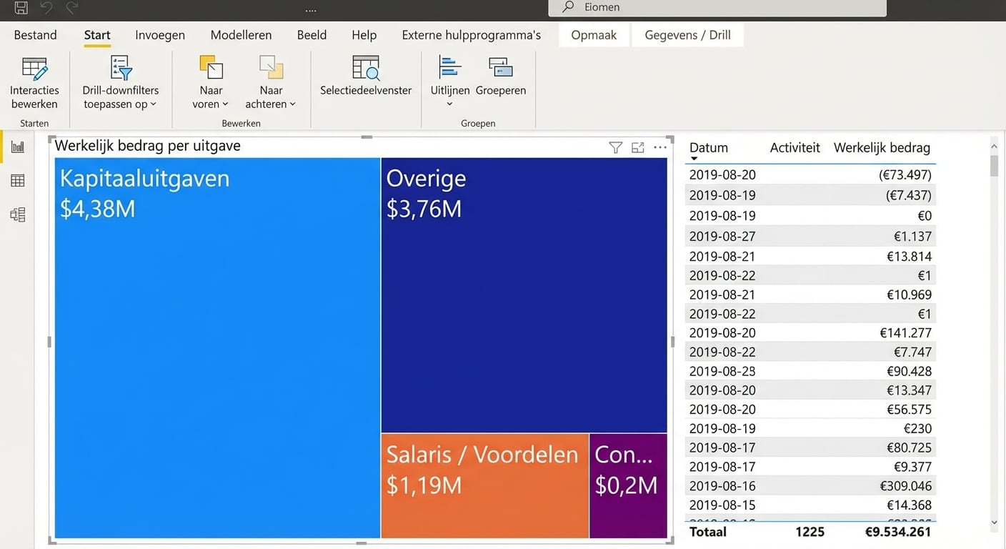
Task: Click the Undo arrow
Action: [44, 9]
